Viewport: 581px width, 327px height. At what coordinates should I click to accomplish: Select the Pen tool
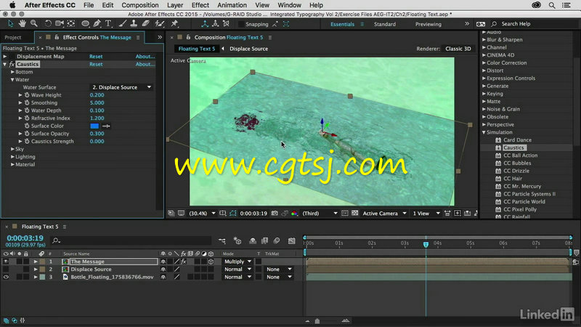(x=97, y=24)
